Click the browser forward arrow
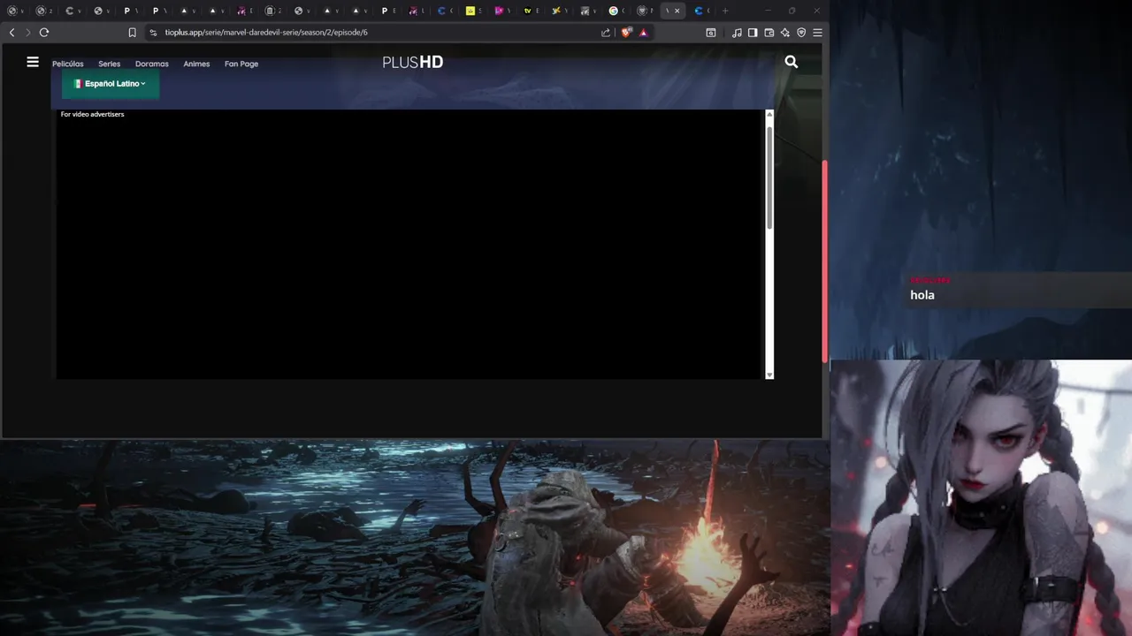This screenshot has height=636, width=1132. 27,33
